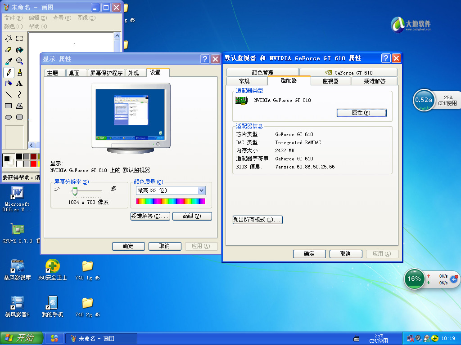Viewport: 461px width, 345px height.
Task: Select the Pick Color eyedropper tool
Action: pyautogui.click(x=9, y=61)
